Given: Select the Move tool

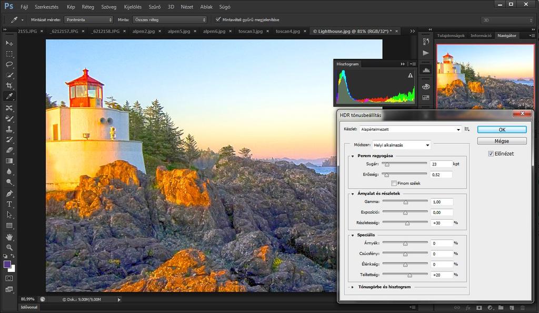Looking at the screenshot, I should 9,43.
